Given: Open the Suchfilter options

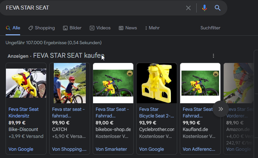Looking at the screenshot, I should coord(210,28).
